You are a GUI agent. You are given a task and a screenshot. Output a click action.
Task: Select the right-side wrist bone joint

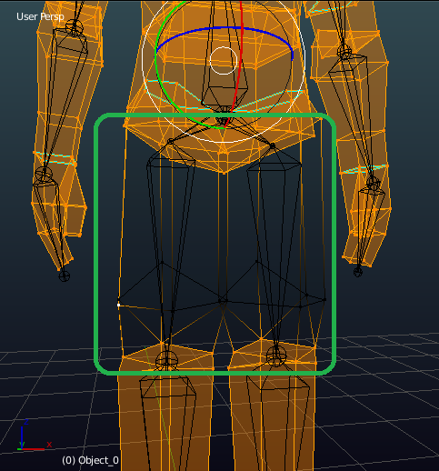point(373,183)
